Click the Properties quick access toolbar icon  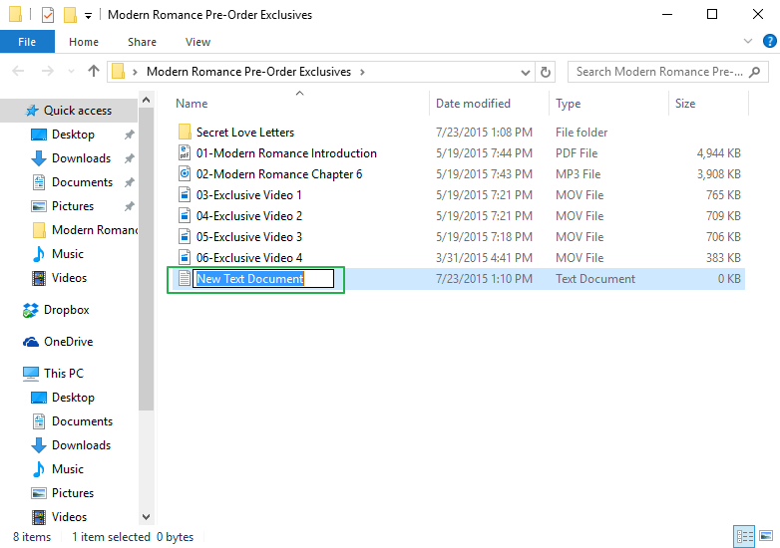pyautogui.click(x=47, y=15)
